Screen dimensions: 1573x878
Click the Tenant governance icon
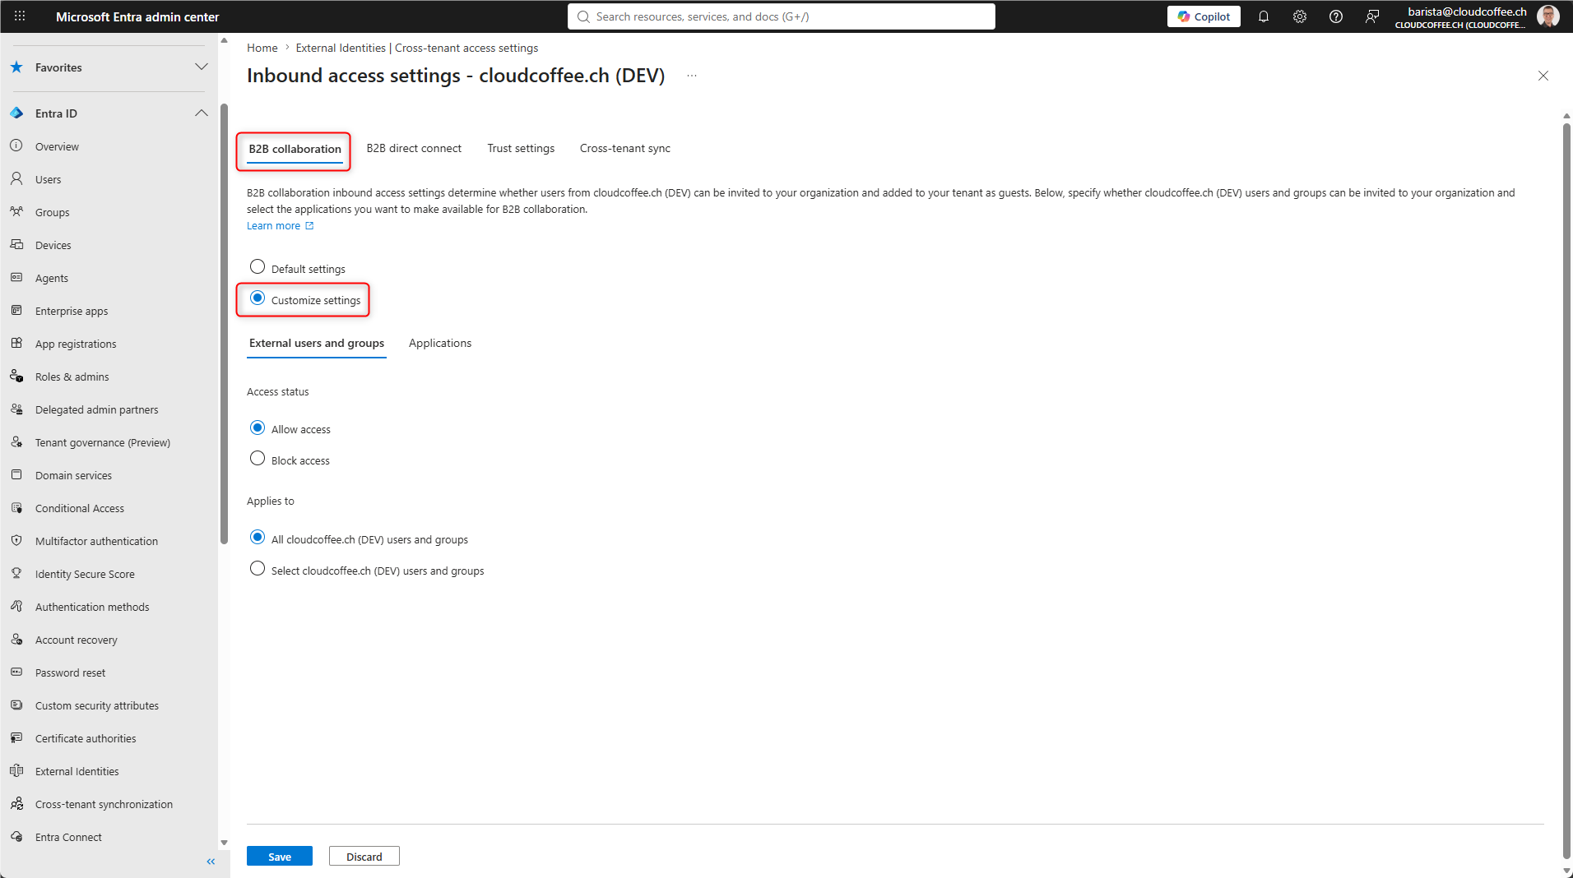pyautogui.click(x=16, y=442)
